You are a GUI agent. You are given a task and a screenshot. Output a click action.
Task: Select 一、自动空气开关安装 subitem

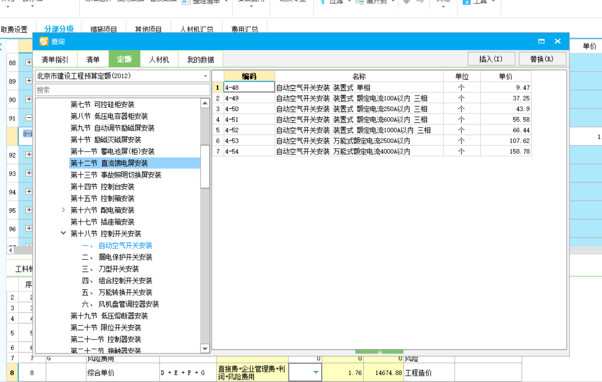coord(117,245)
